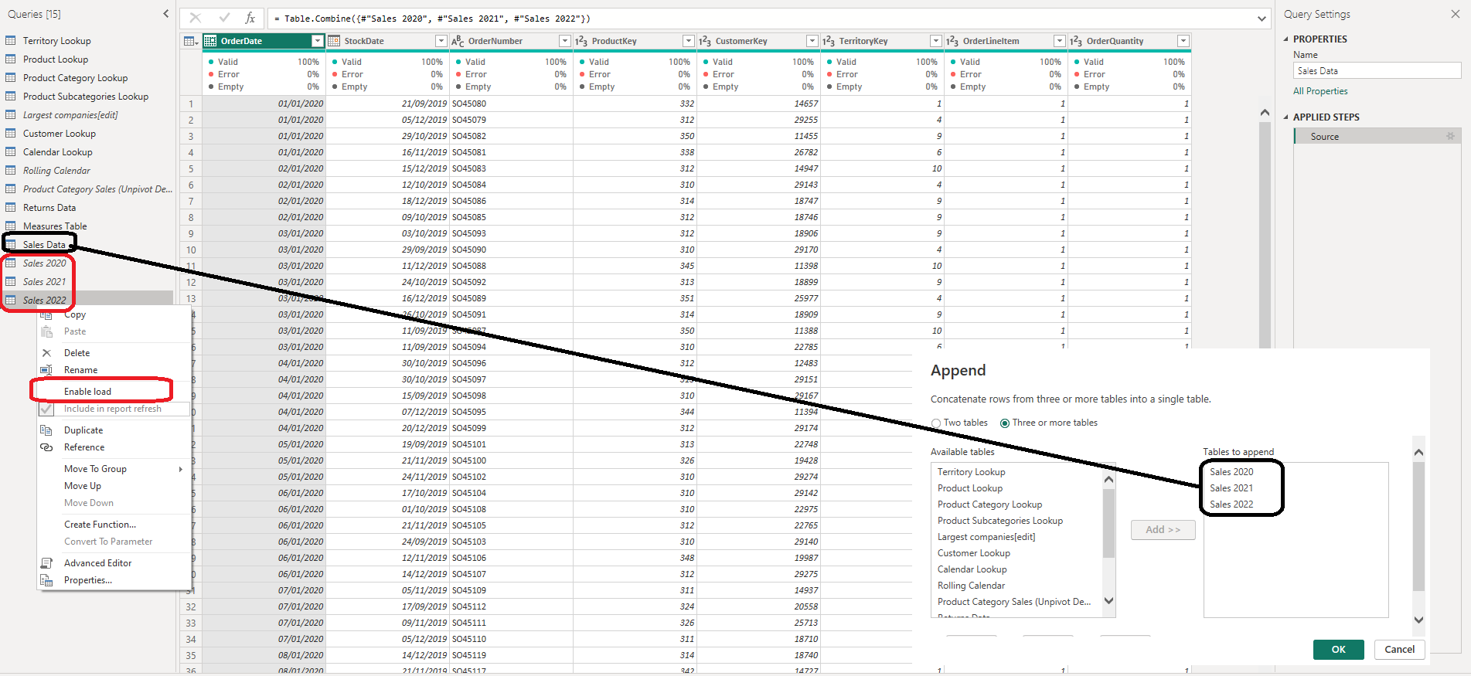Select Three or more tables option
The image size is (1471, 676).
pos(1005,423)
